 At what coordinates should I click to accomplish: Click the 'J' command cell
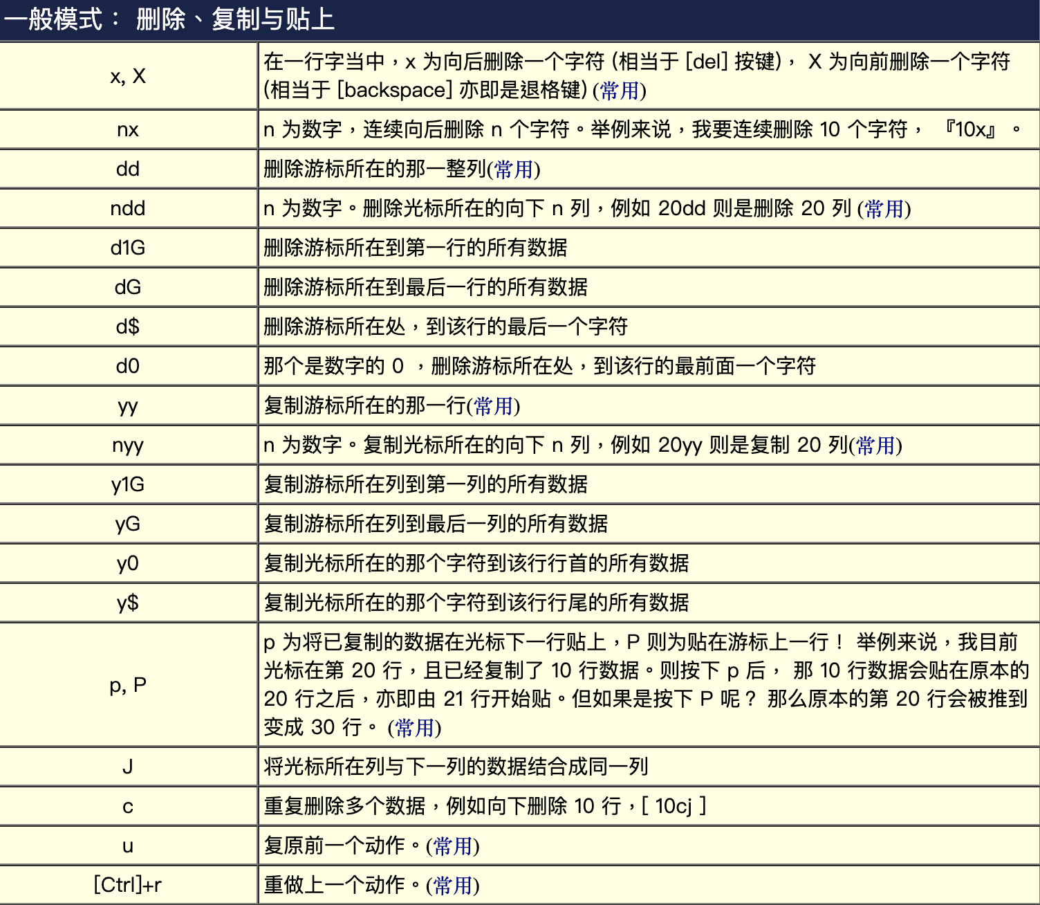point(128,767)
